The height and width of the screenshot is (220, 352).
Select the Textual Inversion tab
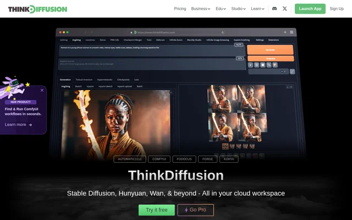point(84,80)
